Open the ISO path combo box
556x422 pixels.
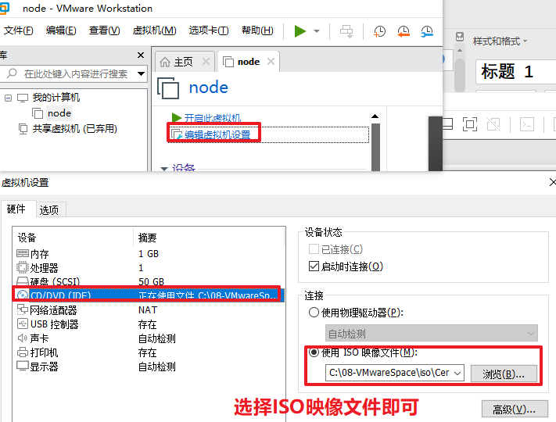coord(394,373)
